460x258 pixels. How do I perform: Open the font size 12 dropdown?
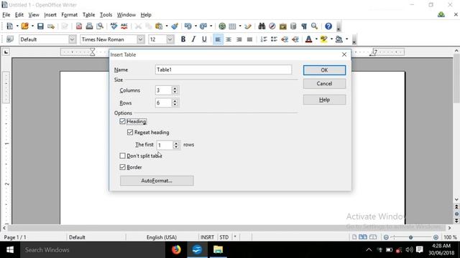tap(170, 39)
